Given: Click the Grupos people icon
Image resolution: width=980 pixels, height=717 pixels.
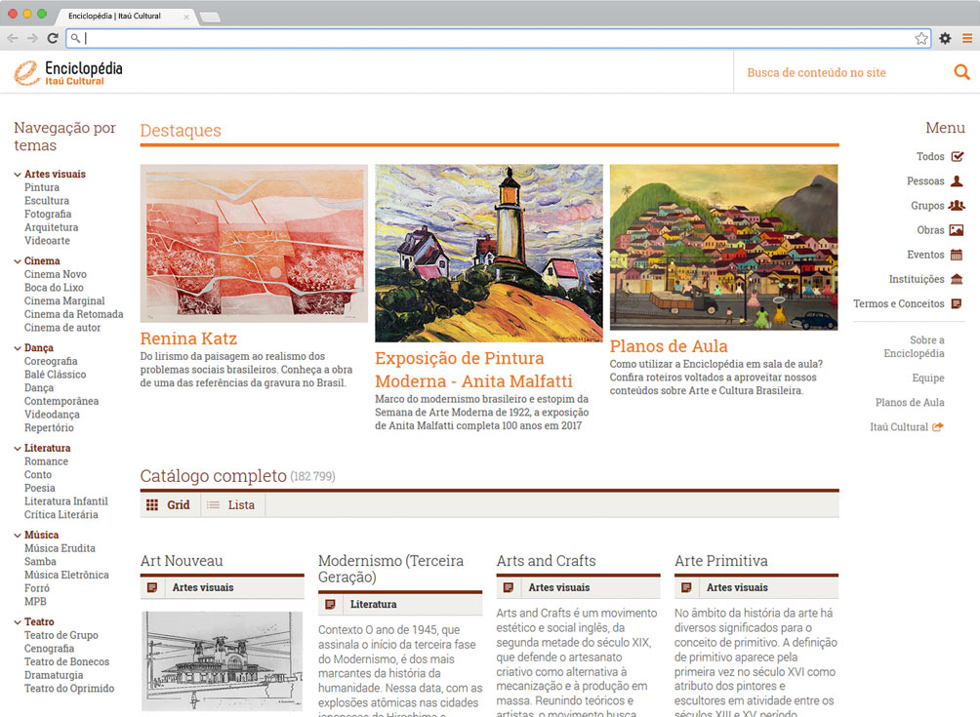Looking at the screenshot, I should tap(957, 205).
